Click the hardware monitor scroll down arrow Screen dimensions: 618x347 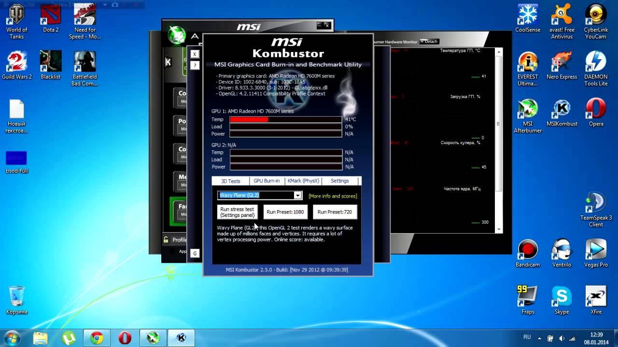[x=499, y=229]
